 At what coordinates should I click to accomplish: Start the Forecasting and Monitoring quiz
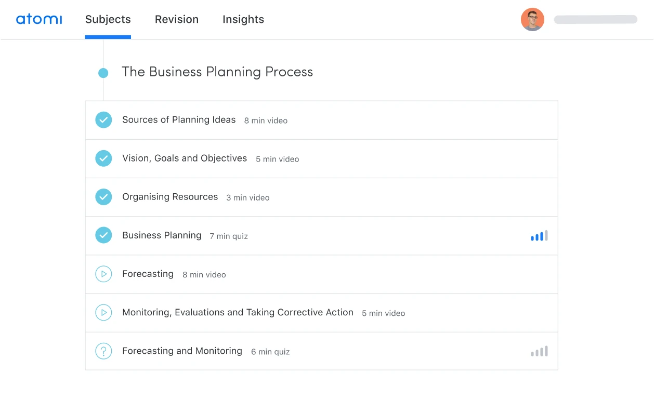(182, 351)
